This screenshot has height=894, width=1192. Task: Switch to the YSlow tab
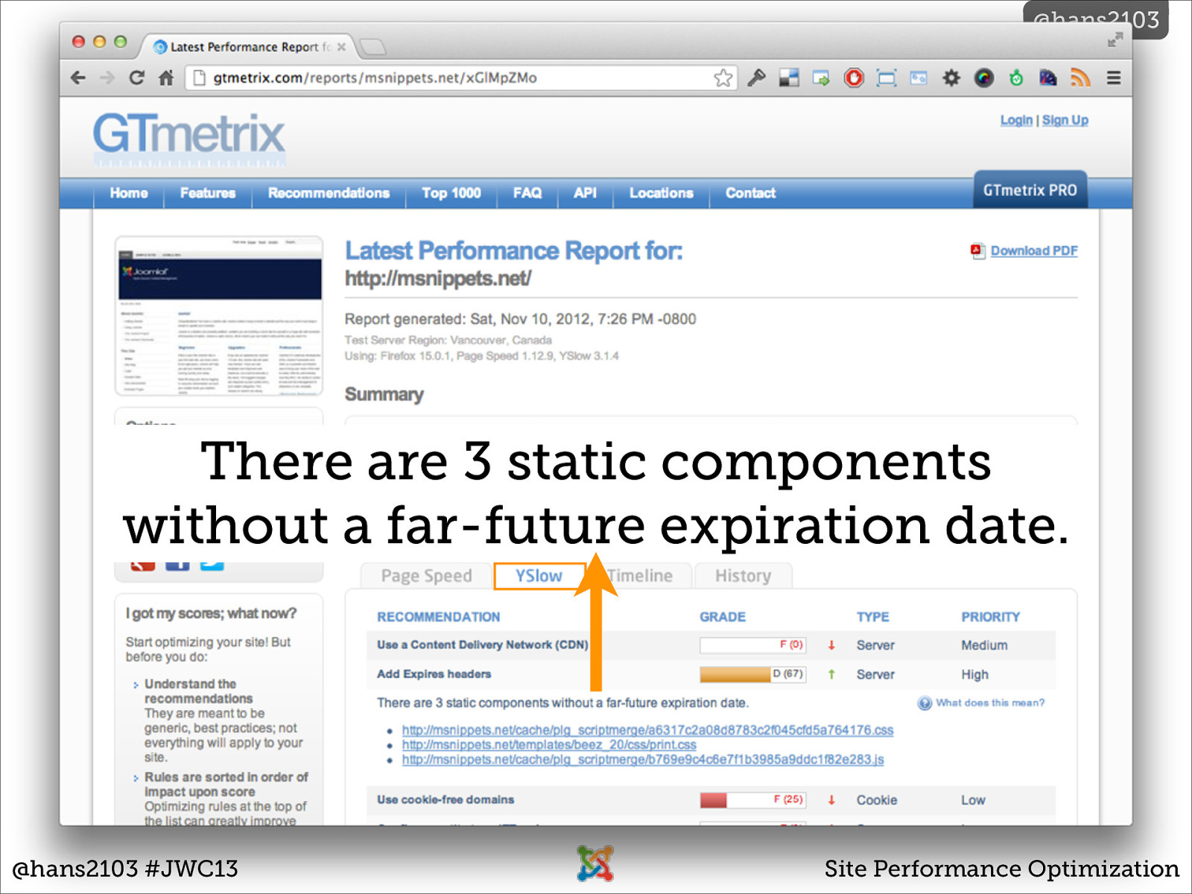coord(539,576)
